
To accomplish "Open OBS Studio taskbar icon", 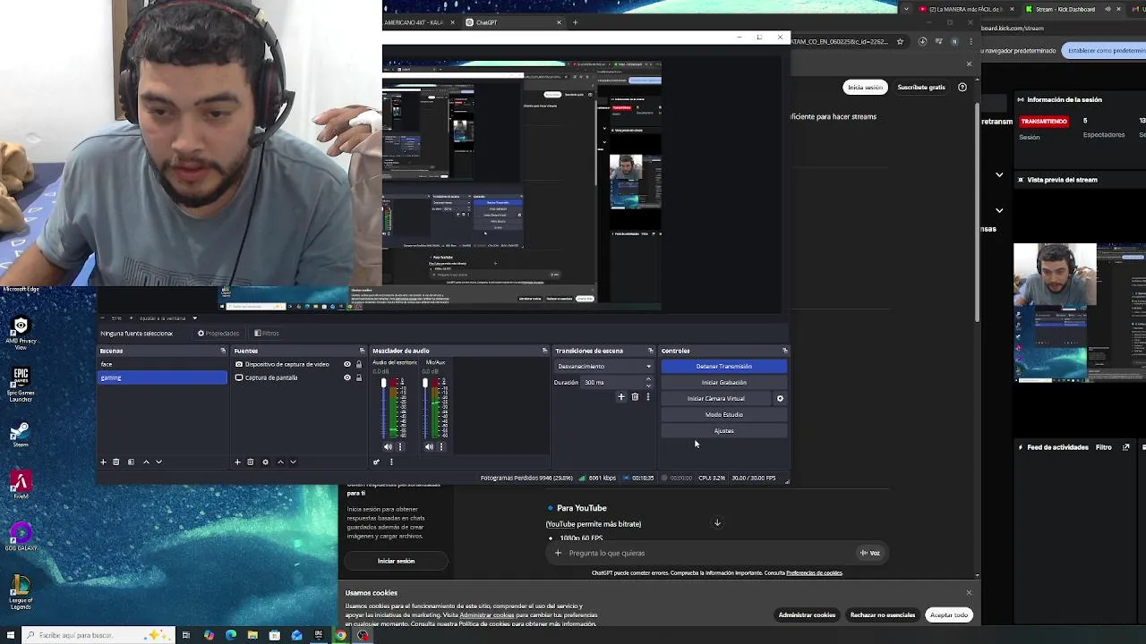I will pyautogui.click(x=363, y=635).
